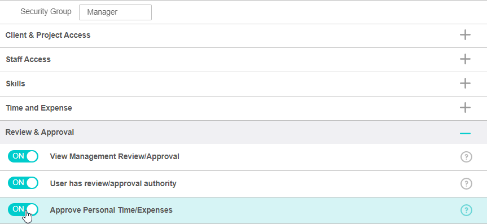Select the Client & Project Access heading
The image size is (487, 224).
point(48,35)
